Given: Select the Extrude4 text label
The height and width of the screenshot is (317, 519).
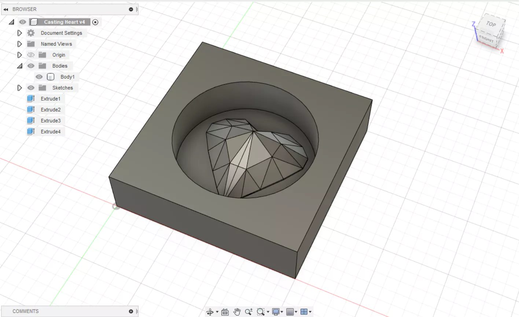Looking at the screenshot, I should coord(51,132).
